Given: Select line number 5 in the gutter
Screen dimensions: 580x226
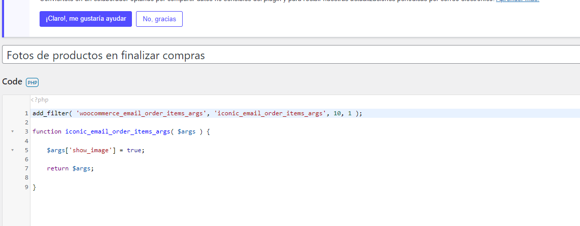Looking at the screenshot, I should click(26, 150).
